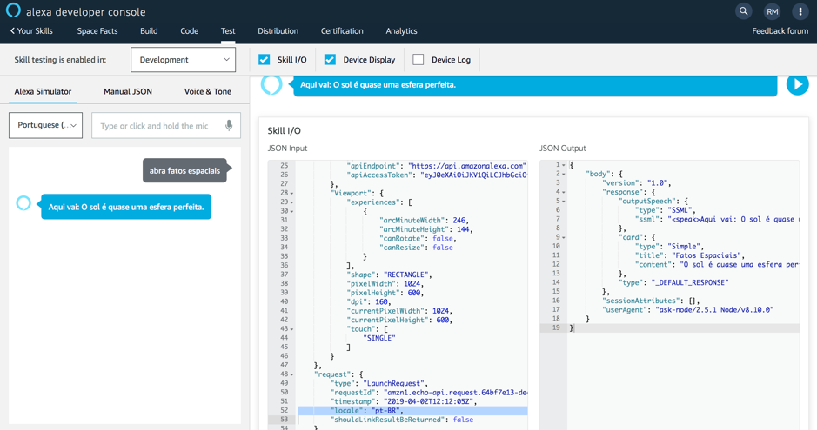Click the utterance text input field

(157, 125)
